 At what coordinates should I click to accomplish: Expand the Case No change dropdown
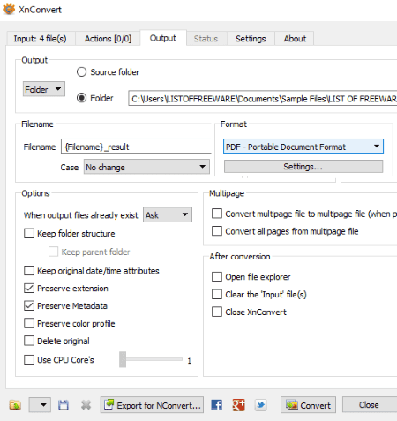coord(146,167)
